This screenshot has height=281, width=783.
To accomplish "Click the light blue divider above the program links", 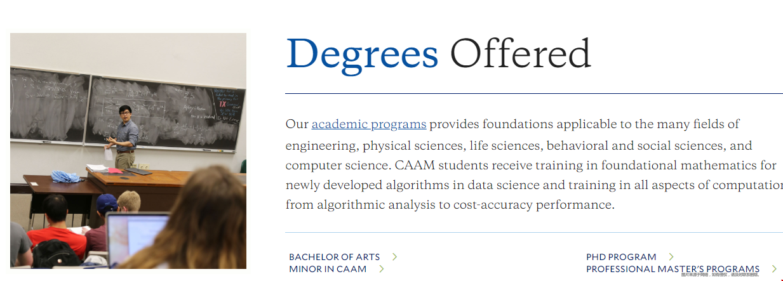I will (x=533, y=233).
